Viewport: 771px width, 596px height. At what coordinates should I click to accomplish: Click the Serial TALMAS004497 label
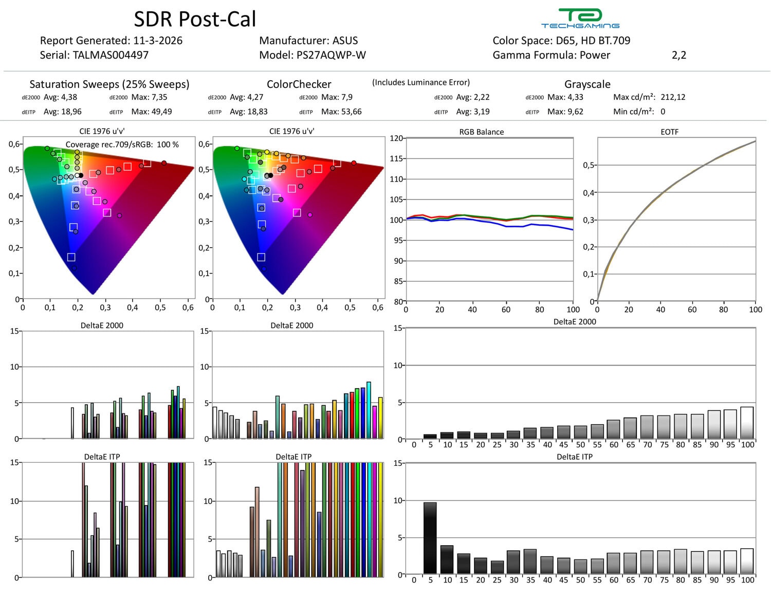coord(94,55)
